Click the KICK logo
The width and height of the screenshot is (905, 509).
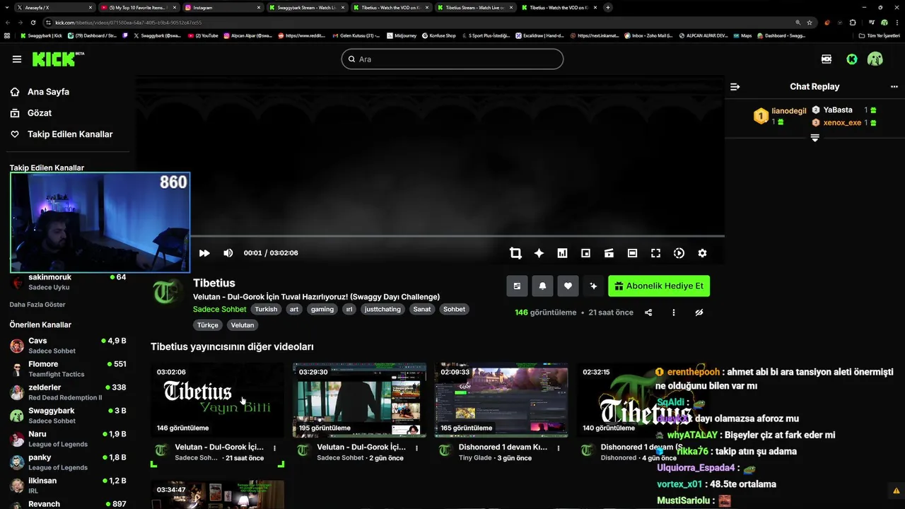tap(58, 59)
